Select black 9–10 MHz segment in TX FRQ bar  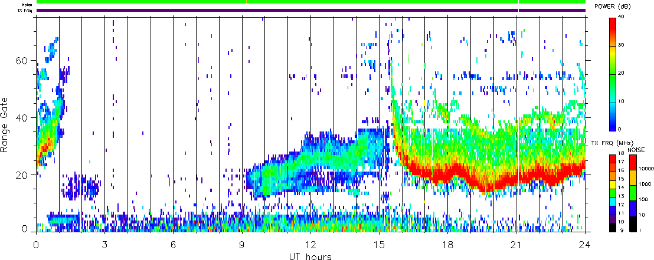point(613,227)
